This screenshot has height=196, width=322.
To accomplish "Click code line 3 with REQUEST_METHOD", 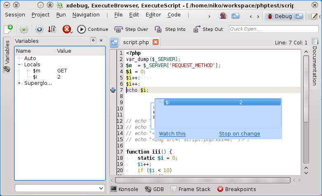I will click(x=173, y=65).
